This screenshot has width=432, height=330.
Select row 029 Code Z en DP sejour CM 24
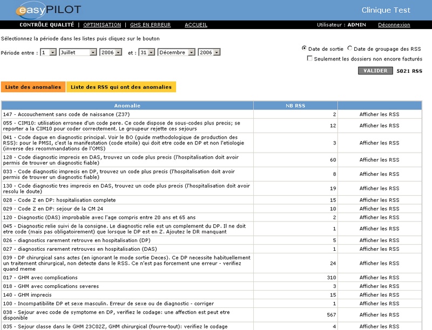point(212,209)
